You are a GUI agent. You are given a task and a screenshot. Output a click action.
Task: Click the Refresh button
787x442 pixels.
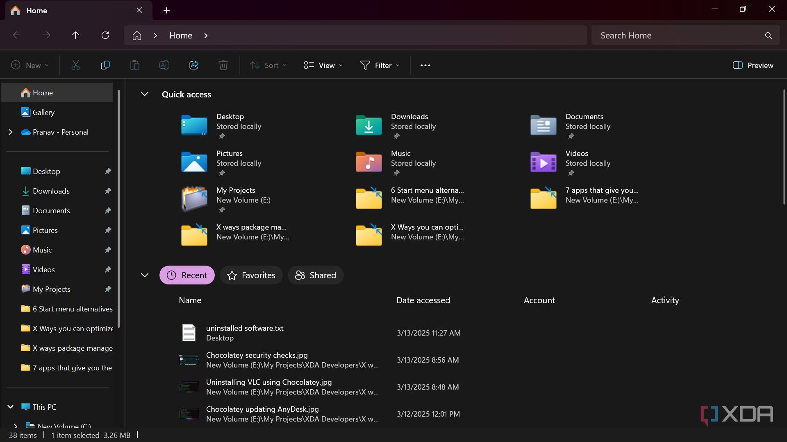105,35
